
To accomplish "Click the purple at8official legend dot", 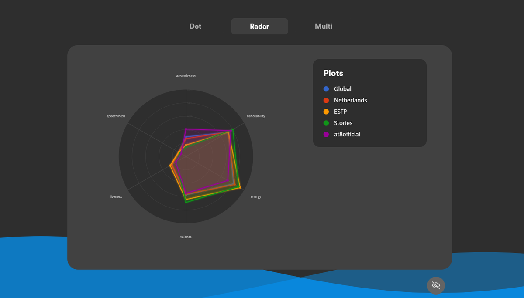I will pyautogui.click(x=326, y=134).
